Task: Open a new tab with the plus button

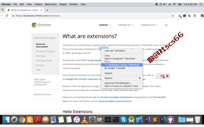Action: click(x=47, y=10)
